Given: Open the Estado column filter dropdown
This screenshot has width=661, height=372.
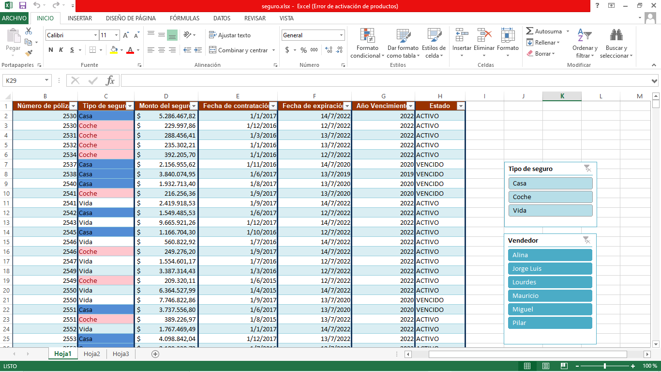Looking at the screenshot, I should [460, 106].
